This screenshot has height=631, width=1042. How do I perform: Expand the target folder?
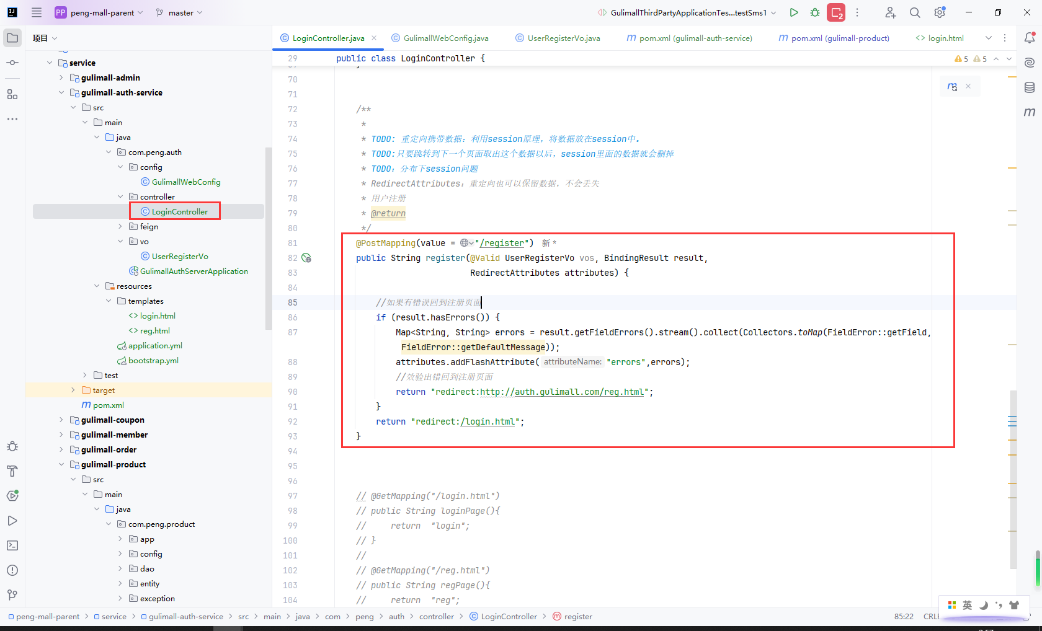(x=73, y=390)
